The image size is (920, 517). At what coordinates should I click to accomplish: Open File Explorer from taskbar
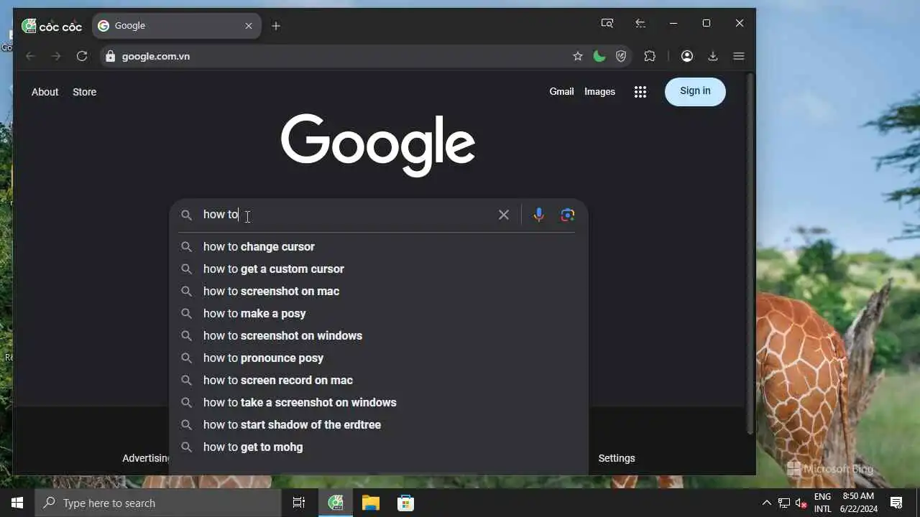coord(371,503)
